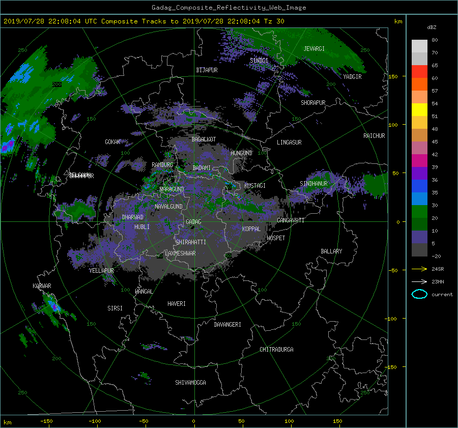Viewport: 458px width, 428px height.
Task: Click the HANGAL city label
Action: click(x=144, y=292)
